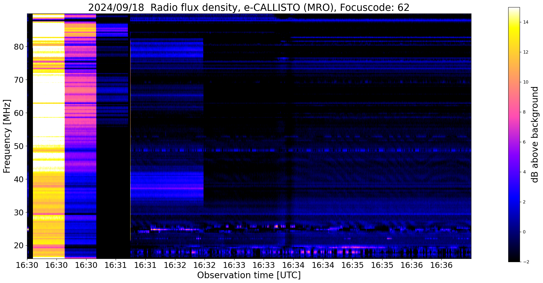Click the frequency axis tick label 60
This screenshot has width=543, height=283.
(19, 113)
